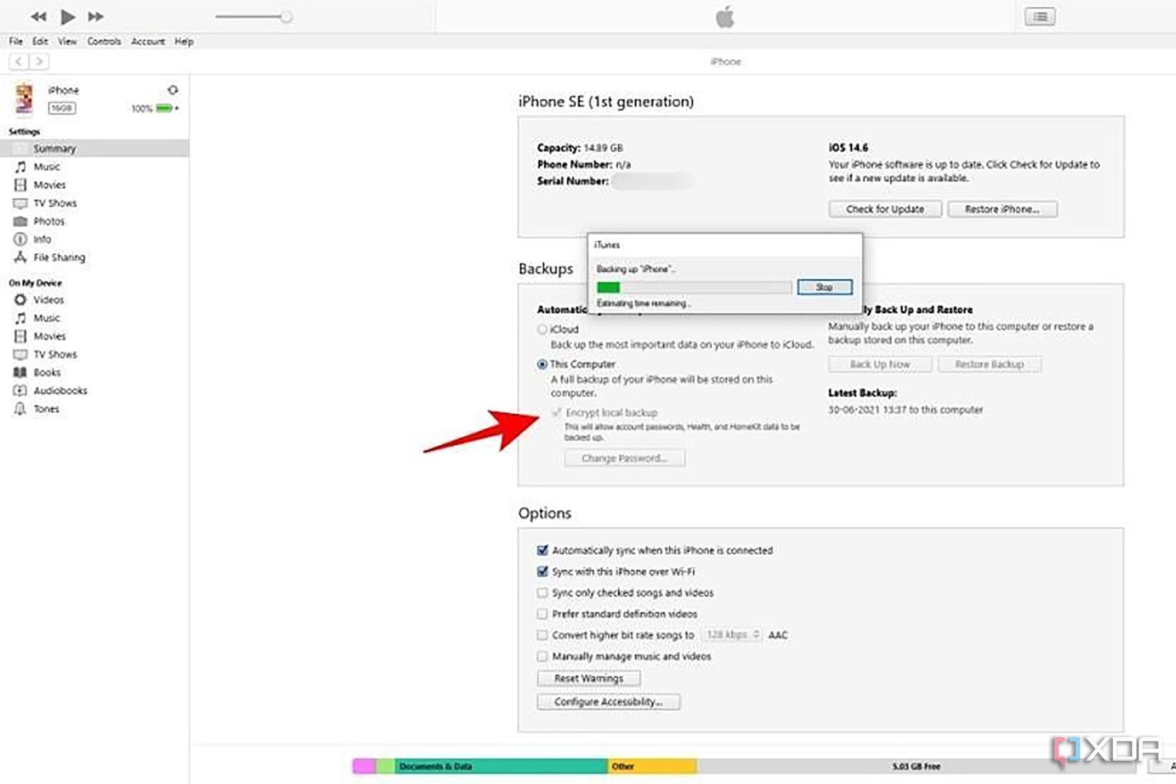Enable Manually manage music and videos
Viewport: 1176px width, 784px height.
[542, 656]
